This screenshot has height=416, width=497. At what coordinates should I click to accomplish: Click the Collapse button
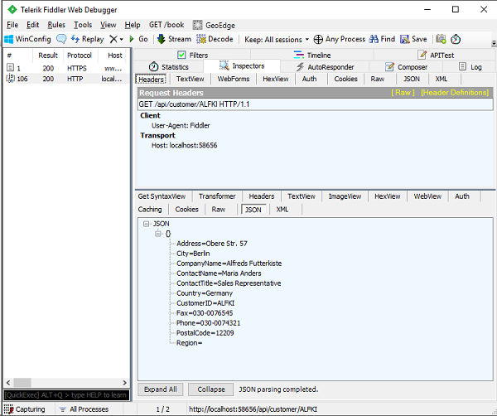[x=210, y=389]
